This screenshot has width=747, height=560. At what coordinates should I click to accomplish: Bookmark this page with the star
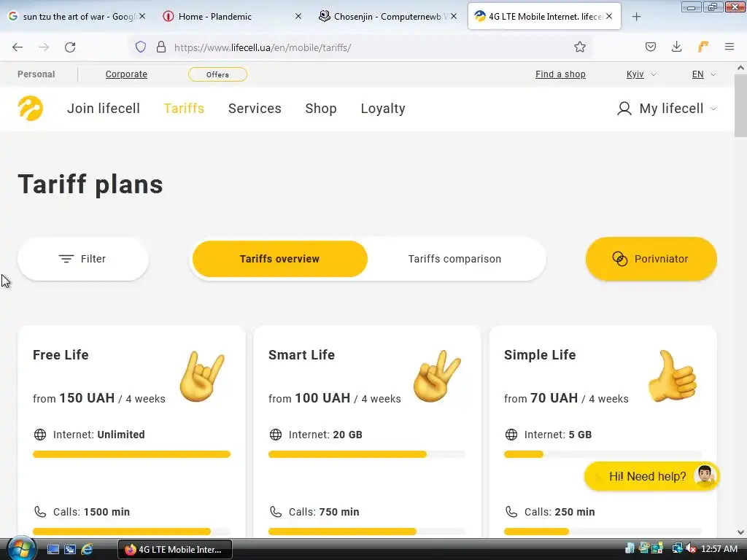tap(580, 47)
